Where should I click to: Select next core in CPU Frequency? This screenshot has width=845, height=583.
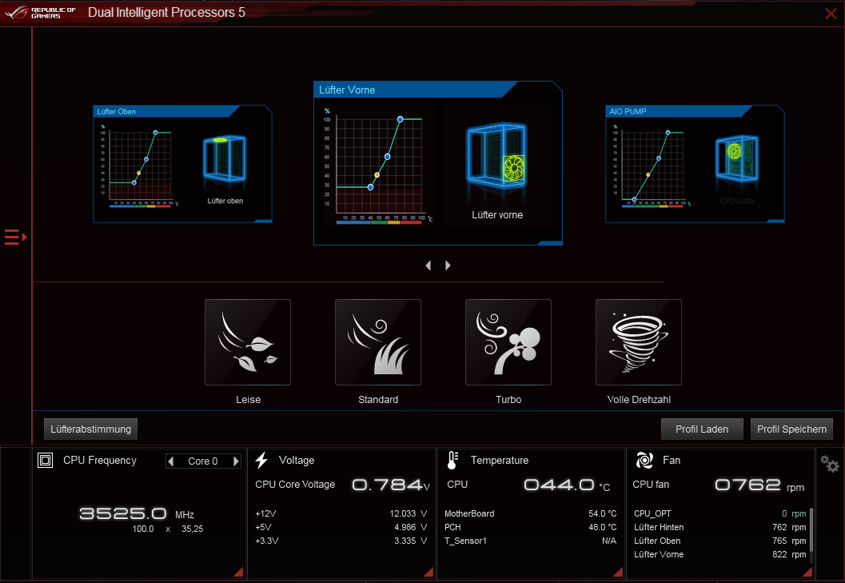[x=236, y=461]
